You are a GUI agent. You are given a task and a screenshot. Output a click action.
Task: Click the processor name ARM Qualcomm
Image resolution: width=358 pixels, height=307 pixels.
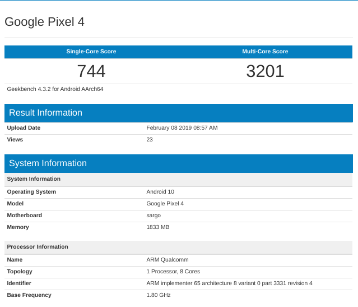(x=168, y=260)
